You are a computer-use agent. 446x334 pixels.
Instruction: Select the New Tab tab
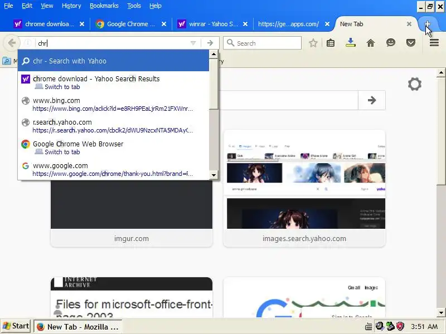point(375,24)
